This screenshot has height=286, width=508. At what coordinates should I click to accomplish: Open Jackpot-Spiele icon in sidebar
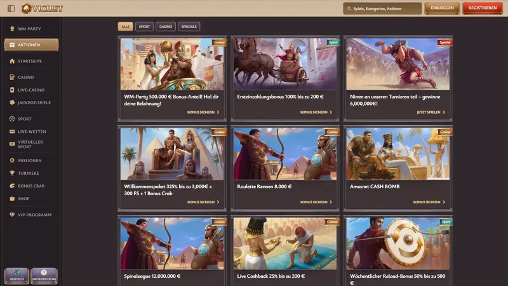[x=12, y=102]
